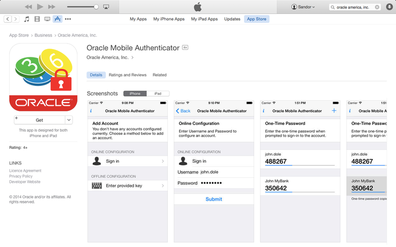
Task: Select the App Store tab
Action: [x=257, y=19]
